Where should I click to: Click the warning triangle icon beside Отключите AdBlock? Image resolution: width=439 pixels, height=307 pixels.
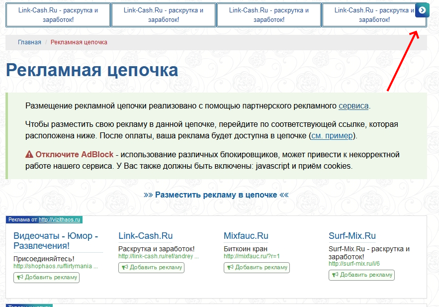[29, 154]
